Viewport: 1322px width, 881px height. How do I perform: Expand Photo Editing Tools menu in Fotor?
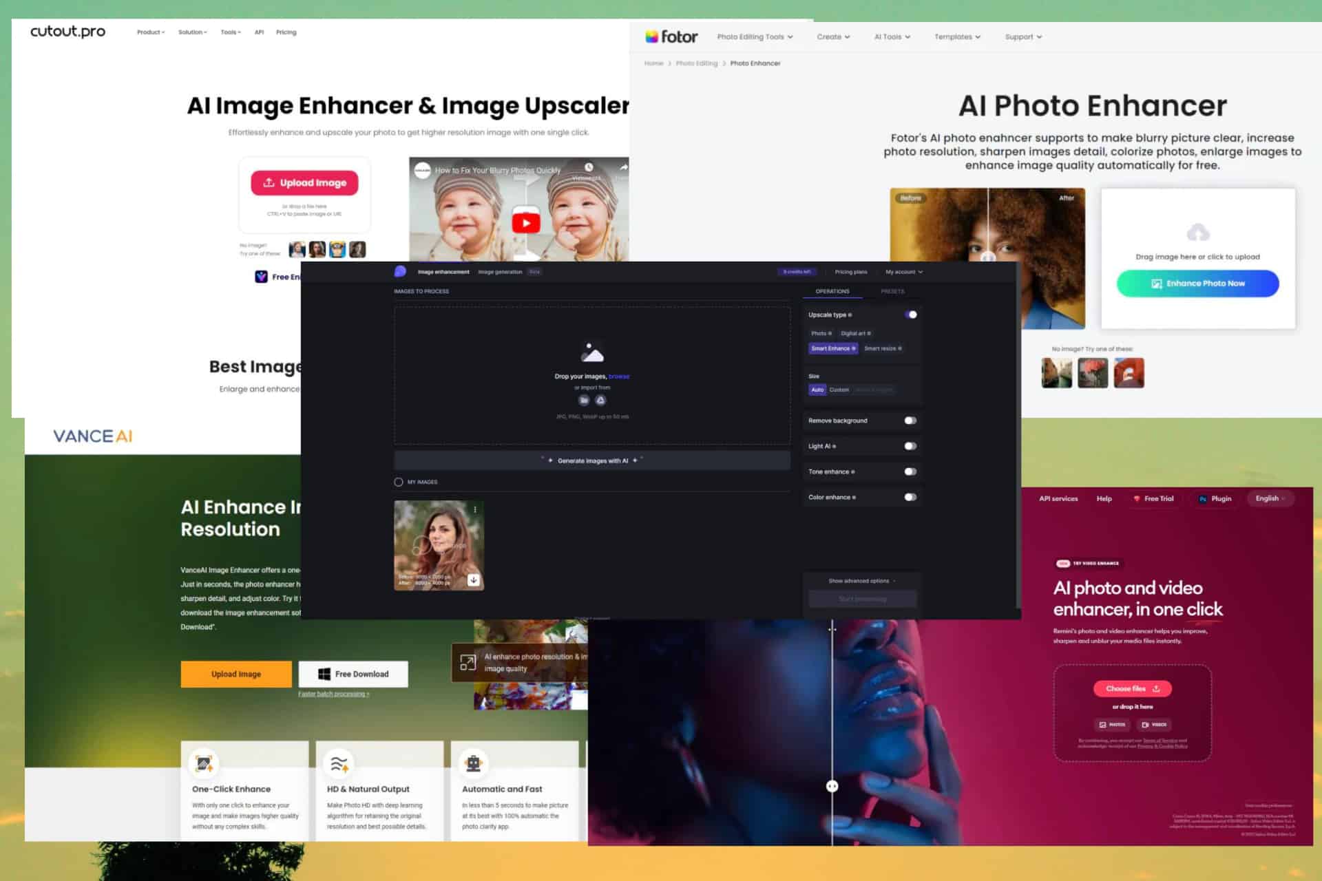(x=755, y=37)
